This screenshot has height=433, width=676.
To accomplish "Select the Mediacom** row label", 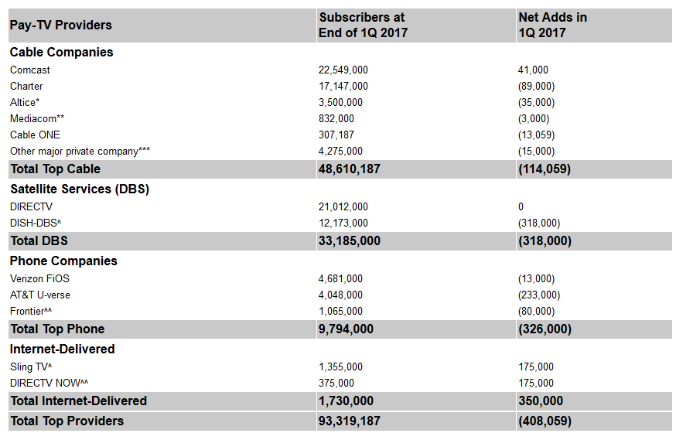I will [x=37, y=118].
